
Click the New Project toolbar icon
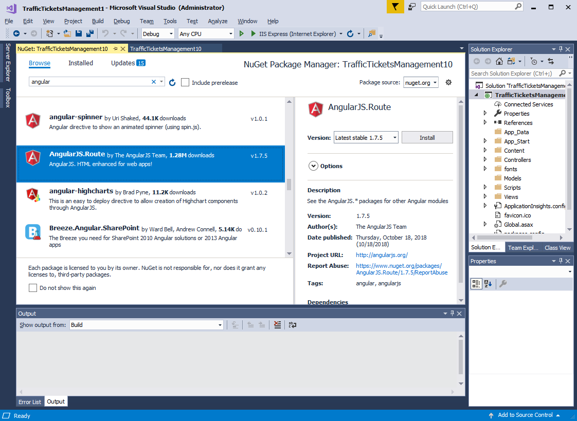(x=50, y=33)
